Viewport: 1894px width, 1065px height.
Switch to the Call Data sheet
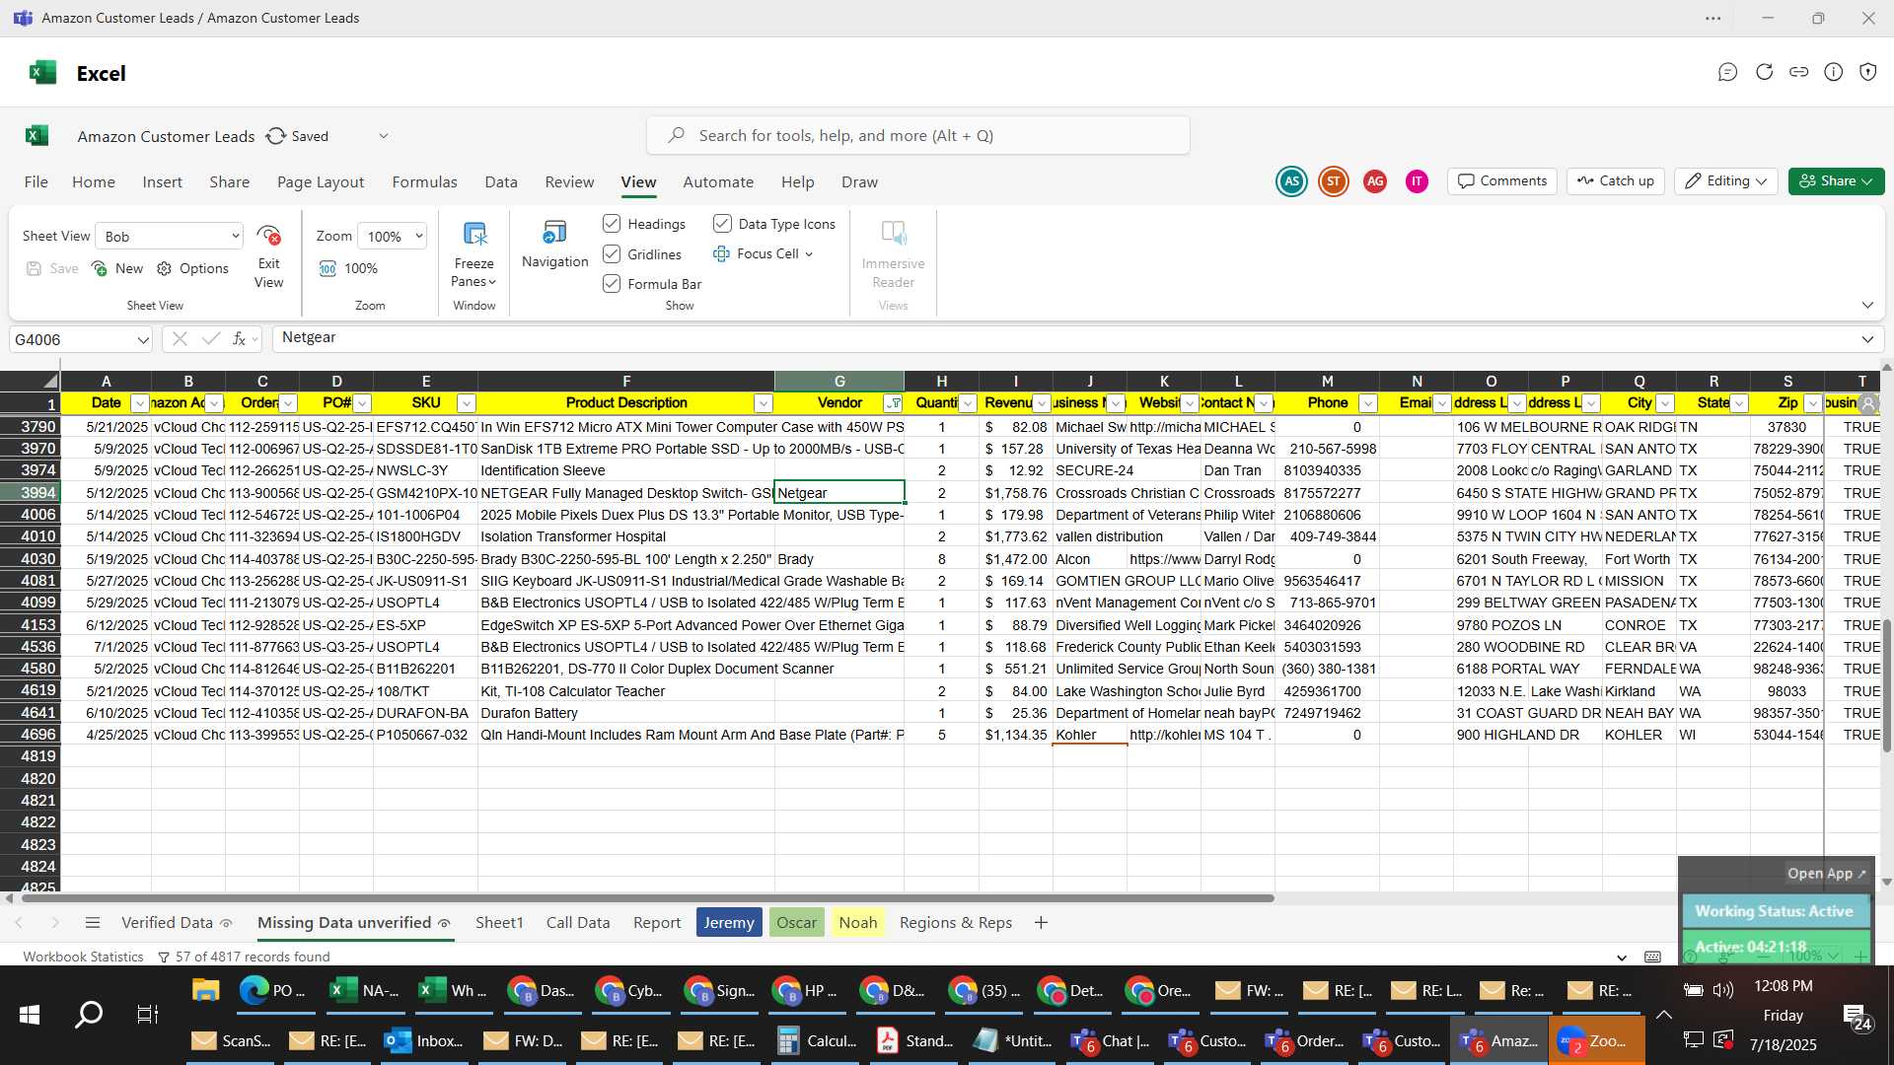(578, 923)
